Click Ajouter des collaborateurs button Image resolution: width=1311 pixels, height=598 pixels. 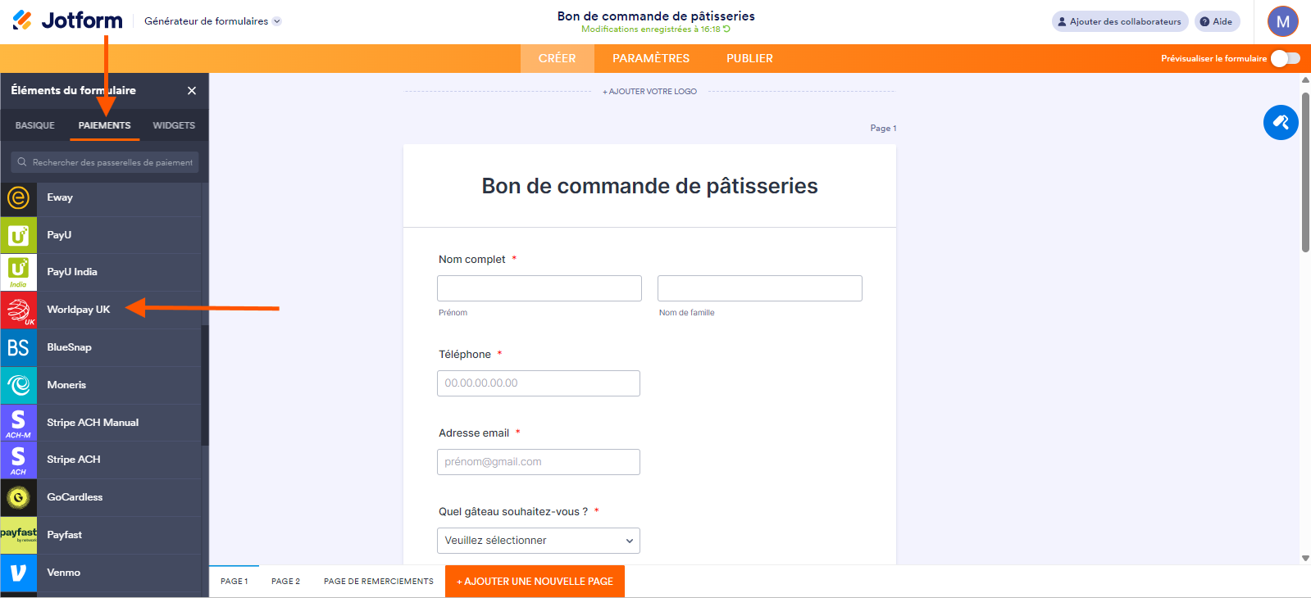pos(1119,21)
